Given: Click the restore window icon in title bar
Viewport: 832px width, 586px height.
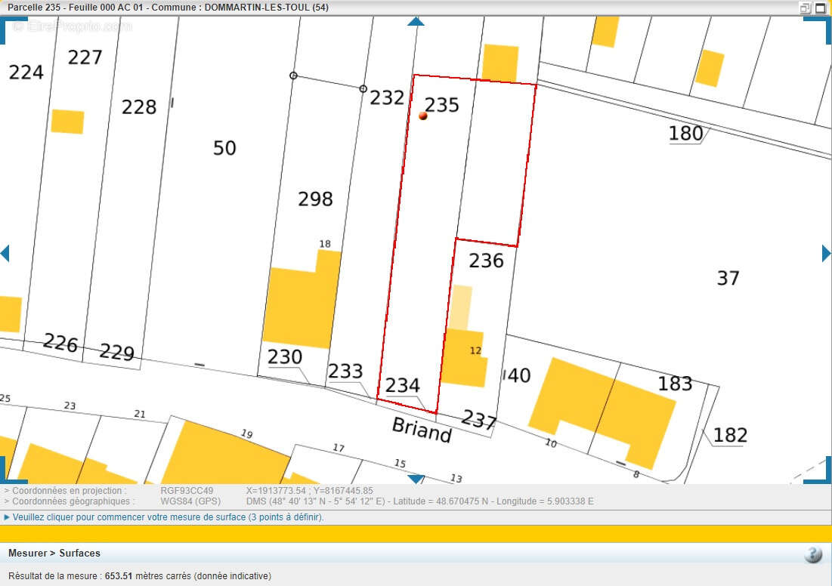Looking at the screenshot, I should tap(806, 8).
